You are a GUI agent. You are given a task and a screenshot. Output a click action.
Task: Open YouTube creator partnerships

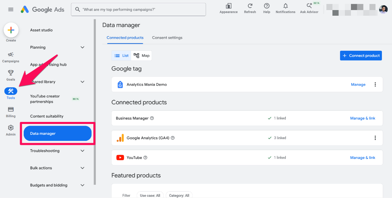click(45, 99)
